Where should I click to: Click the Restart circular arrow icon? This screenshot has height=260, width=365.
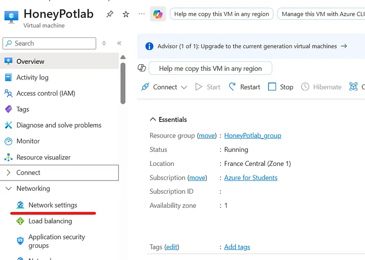[232, 86]
